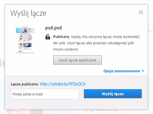This screenshot has width=153, height=114.
Task: Click the Publiczny description text
Action: coord(96,43)
